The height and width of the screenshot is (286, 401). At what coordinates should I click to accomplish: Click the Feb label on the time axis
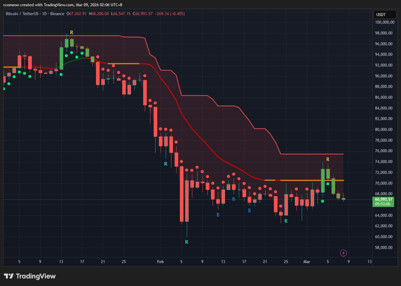coord(160,262)
